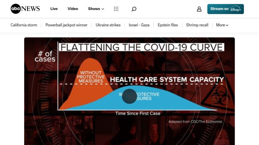
Task: Open the California storm topic
Action: click(x=24, y=25)
